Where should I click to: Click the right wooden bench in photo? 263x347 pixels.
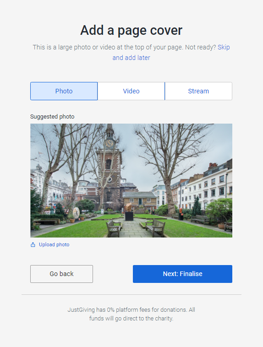tap(155, 228)
